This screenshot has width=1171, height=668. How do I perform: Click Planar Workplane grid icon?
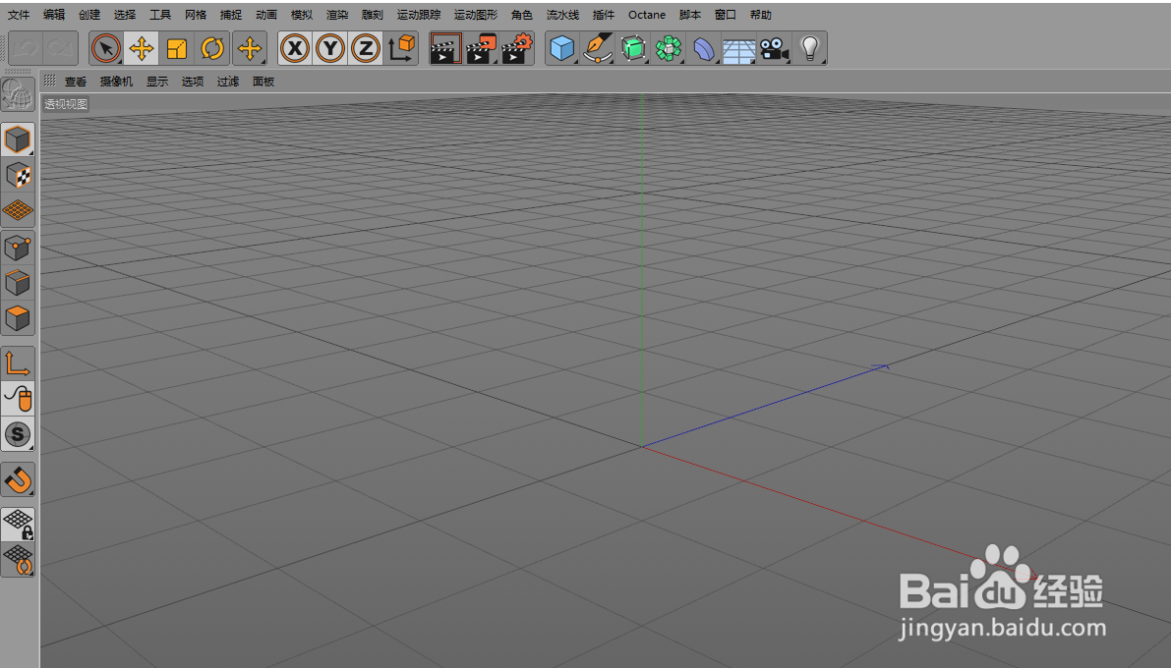pyautogui.click(x=17, y=560)
